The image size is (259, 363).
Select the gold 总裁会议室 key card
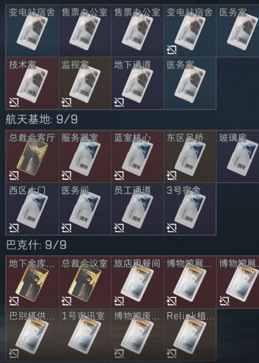pos(85,282)
